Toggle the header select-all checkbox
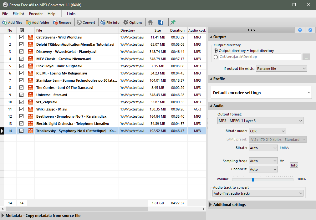Screen dimensions: 316x220 click(22, 30)
